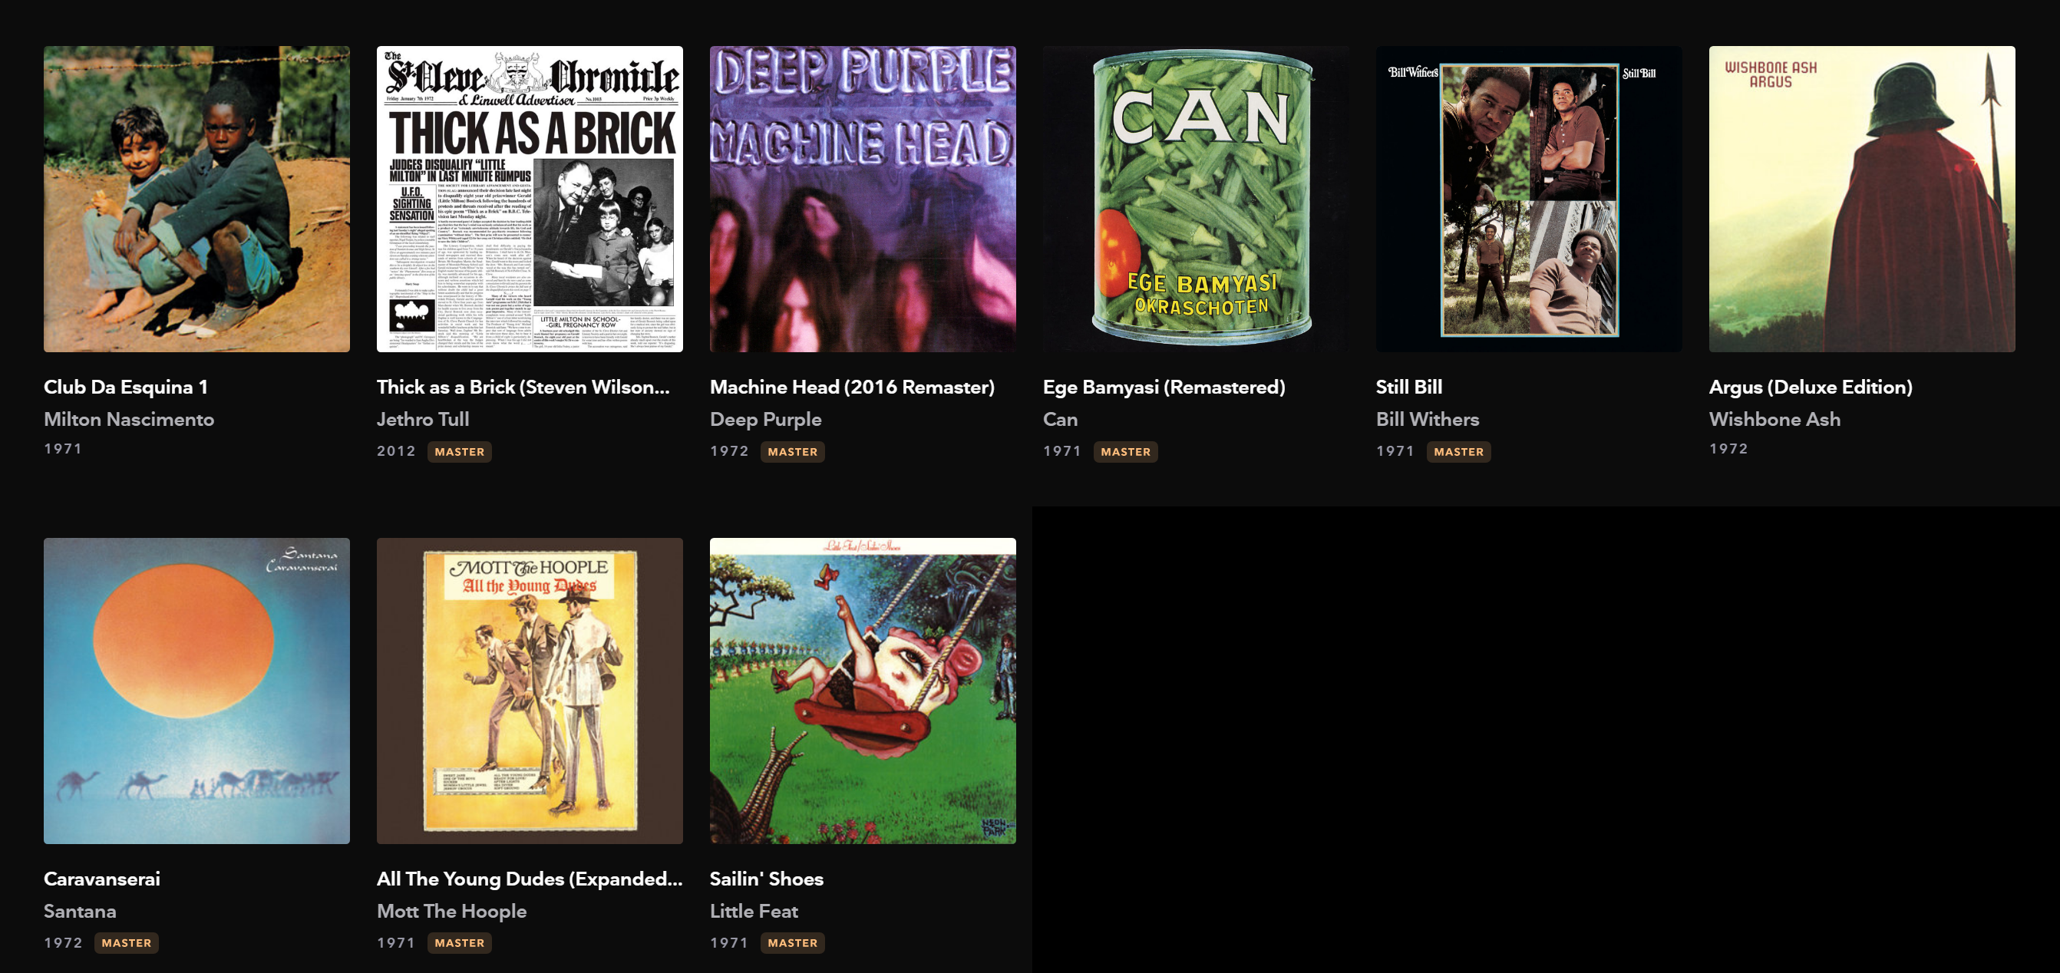
Task: Click the Argus (Deluxe Edition) title
Action: (1811, 388)
